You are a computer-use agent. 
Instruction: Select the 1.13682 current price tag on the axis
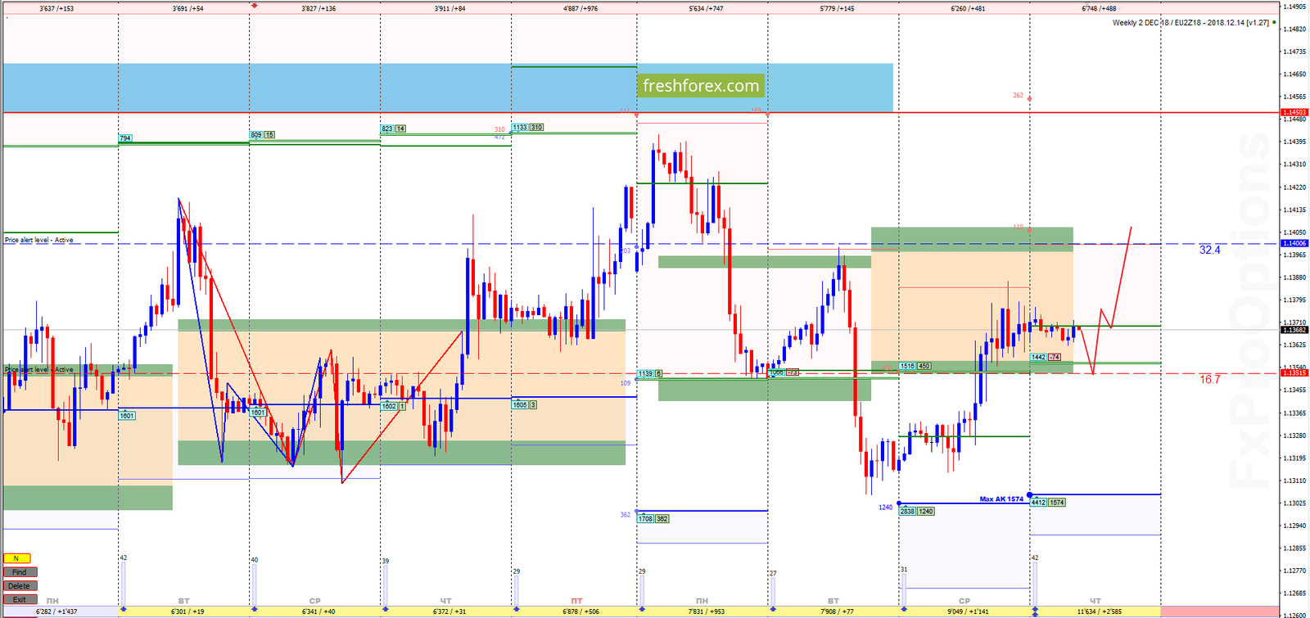(1294, 330)
